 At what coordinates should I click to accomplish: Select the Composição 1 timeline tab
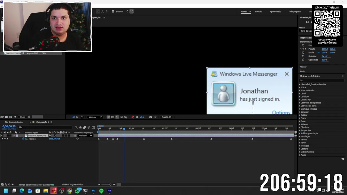tap(43, 122)
